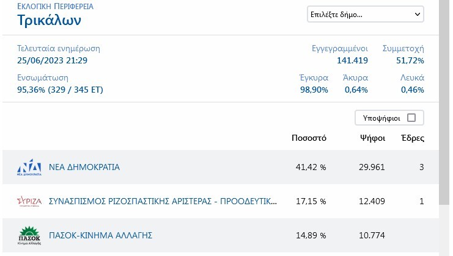
Task: Click the Έγκυρα percentage 98,90%
Action: (x=314, y=90)
